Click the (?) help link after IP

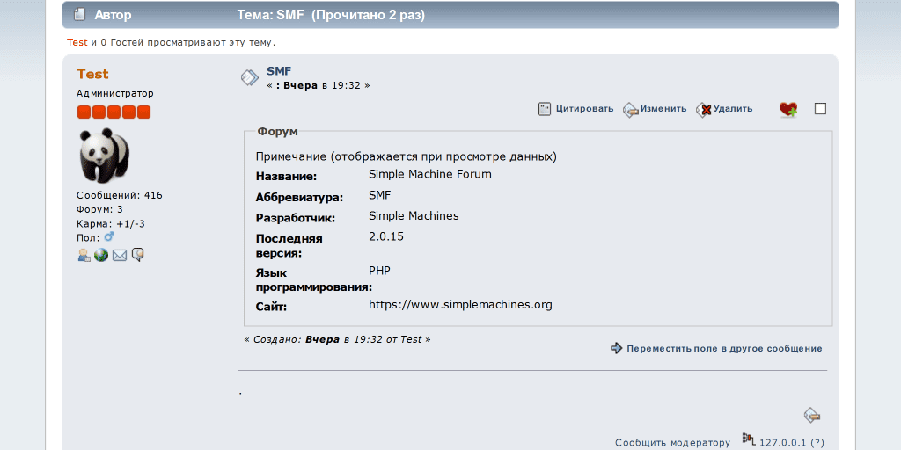pos(817,443)
